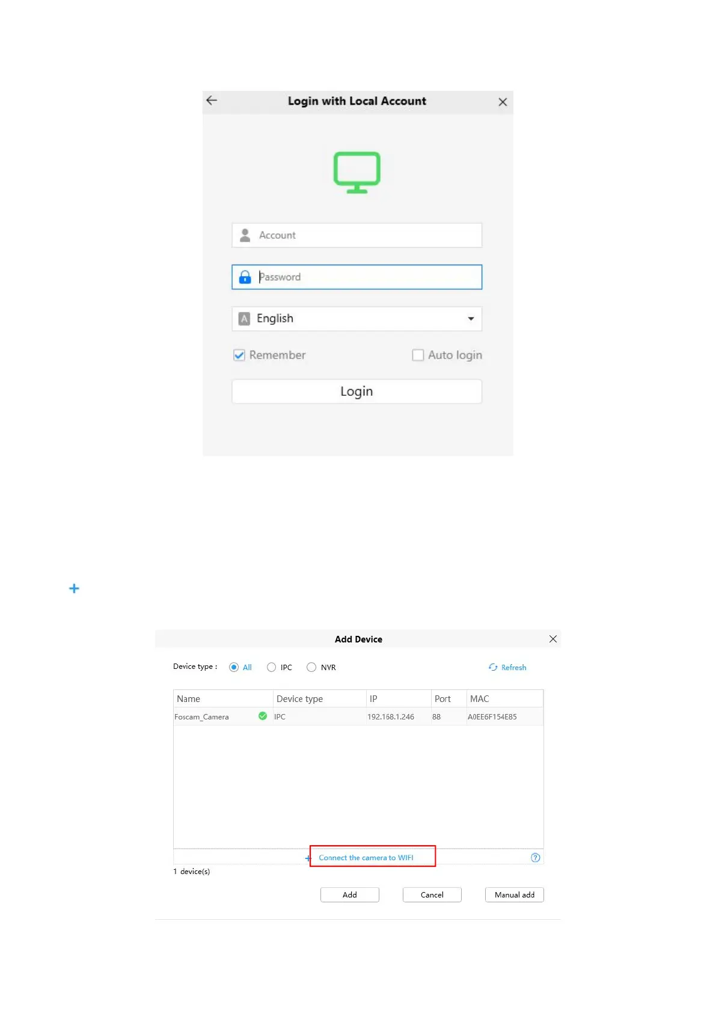The height and width of the screenshot is (1013, 716).
Task: Open the English language dropdown
Action: (x=357, y=319)
